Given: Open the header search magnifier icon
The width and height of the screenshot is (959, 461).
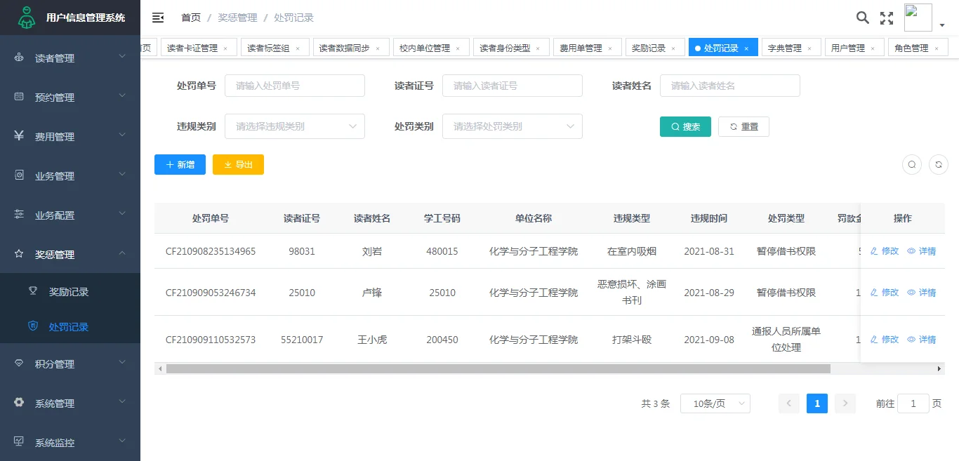Looking at the screenshot, I should pyautogui.click(x=863, y=18).
